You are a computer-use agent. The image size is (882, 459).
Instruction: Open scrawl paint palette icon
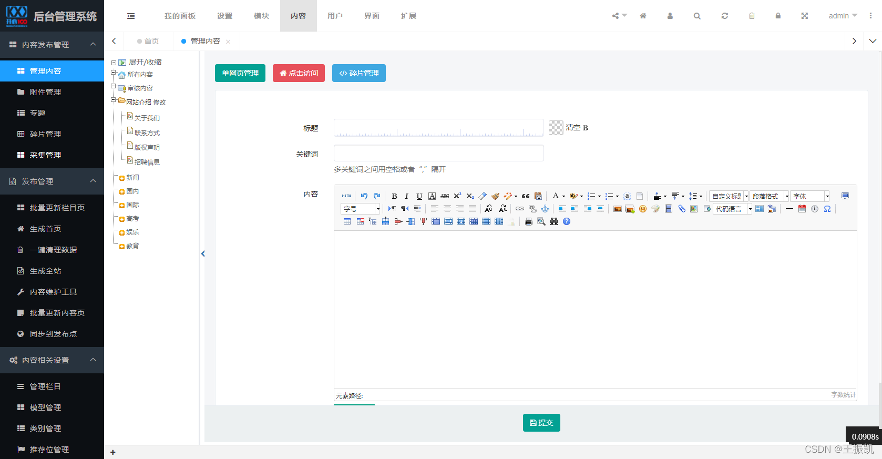655,209
